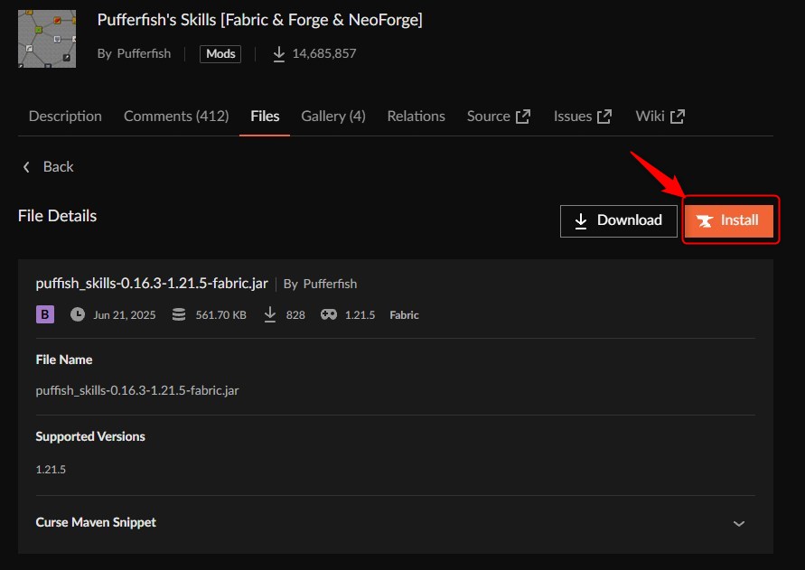
Task: Click the gamepad game version icon
Action: coord(329,314)
